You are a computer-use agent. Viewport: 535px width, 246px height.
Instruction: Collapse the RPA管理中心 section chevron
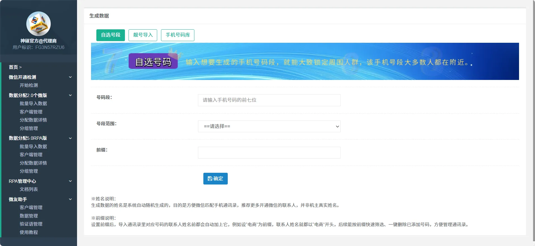click(x=70, y=181)
